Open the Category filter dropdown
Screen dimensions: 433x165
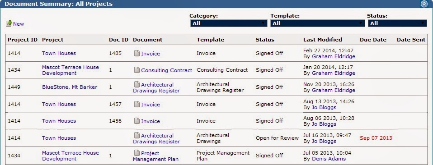point(229,23)
